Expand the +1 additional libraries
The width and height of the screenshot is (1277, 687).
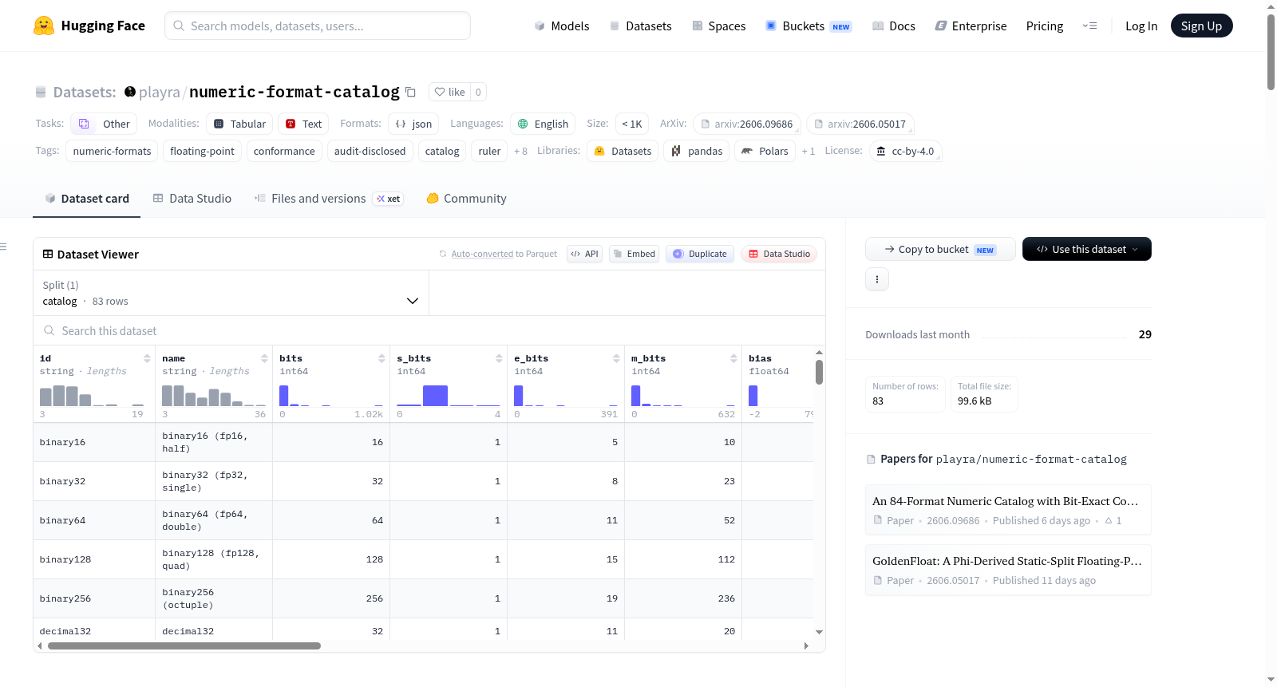[x=808, y=151]
